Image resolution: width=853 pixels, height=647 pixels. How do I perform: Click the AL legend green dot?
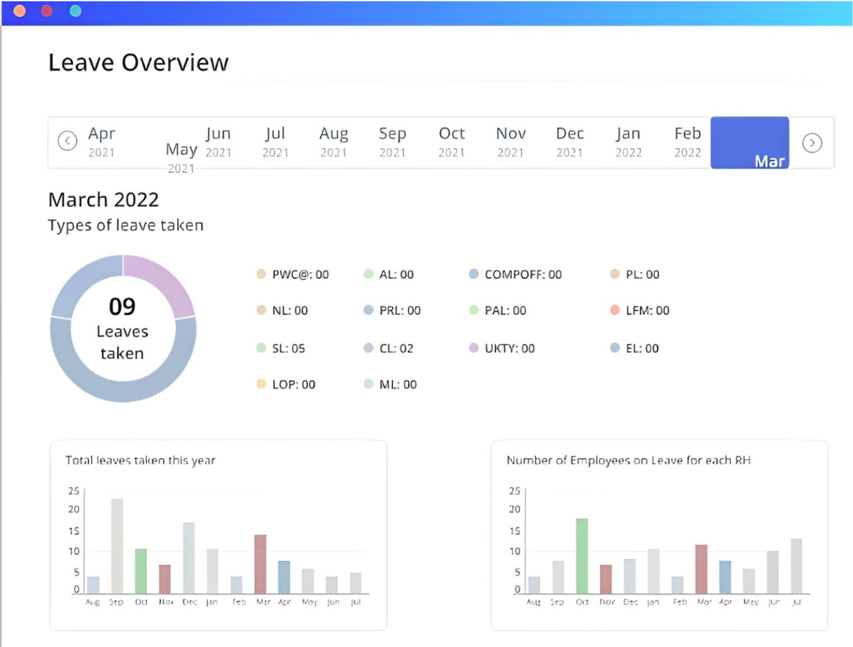[x=368, y=274]
